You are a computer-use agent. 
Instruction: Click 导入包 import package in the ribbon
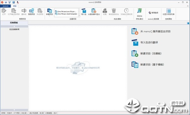(x=84, y=12)
